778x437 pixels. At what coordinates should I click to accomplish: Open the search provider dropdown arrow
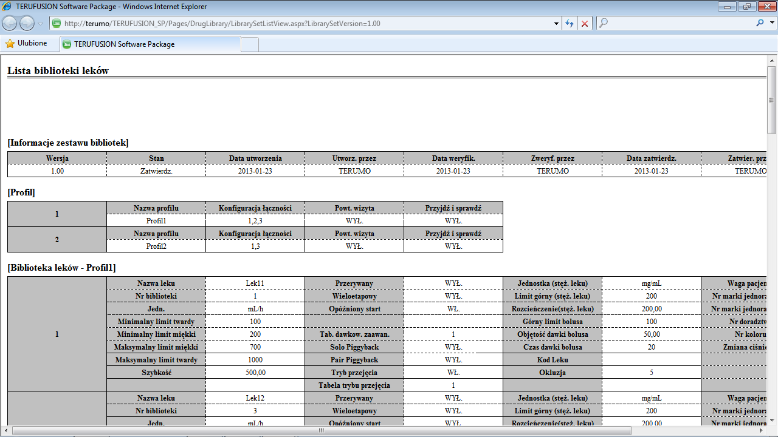tap(771, 23)
